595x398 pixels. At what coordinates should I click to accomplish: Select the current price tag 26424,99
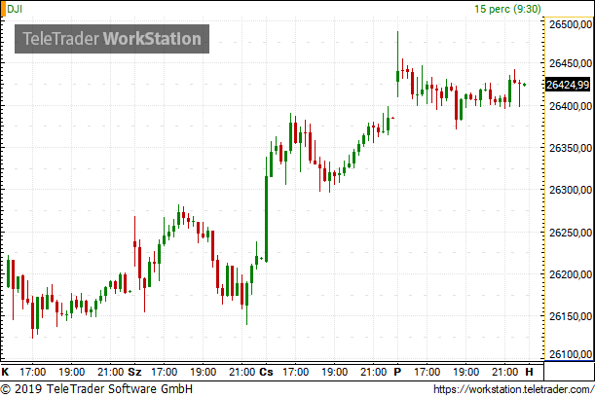click(x=568, y=85)
